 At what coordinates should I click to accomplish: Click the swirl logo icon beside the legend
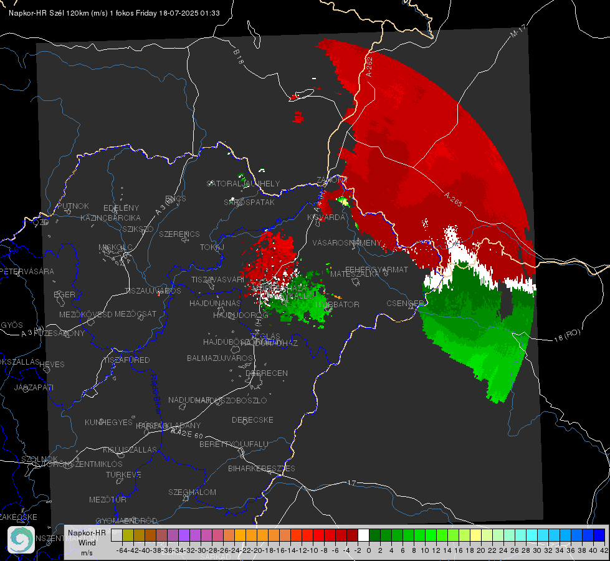tap(21, 540)
